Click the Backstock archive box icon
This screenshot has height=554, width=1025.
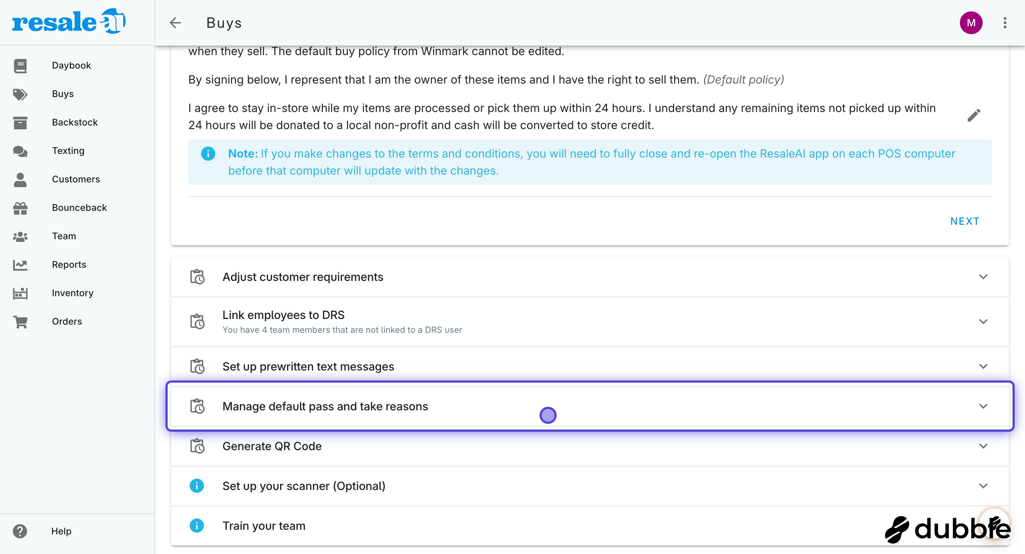[20, 123]
